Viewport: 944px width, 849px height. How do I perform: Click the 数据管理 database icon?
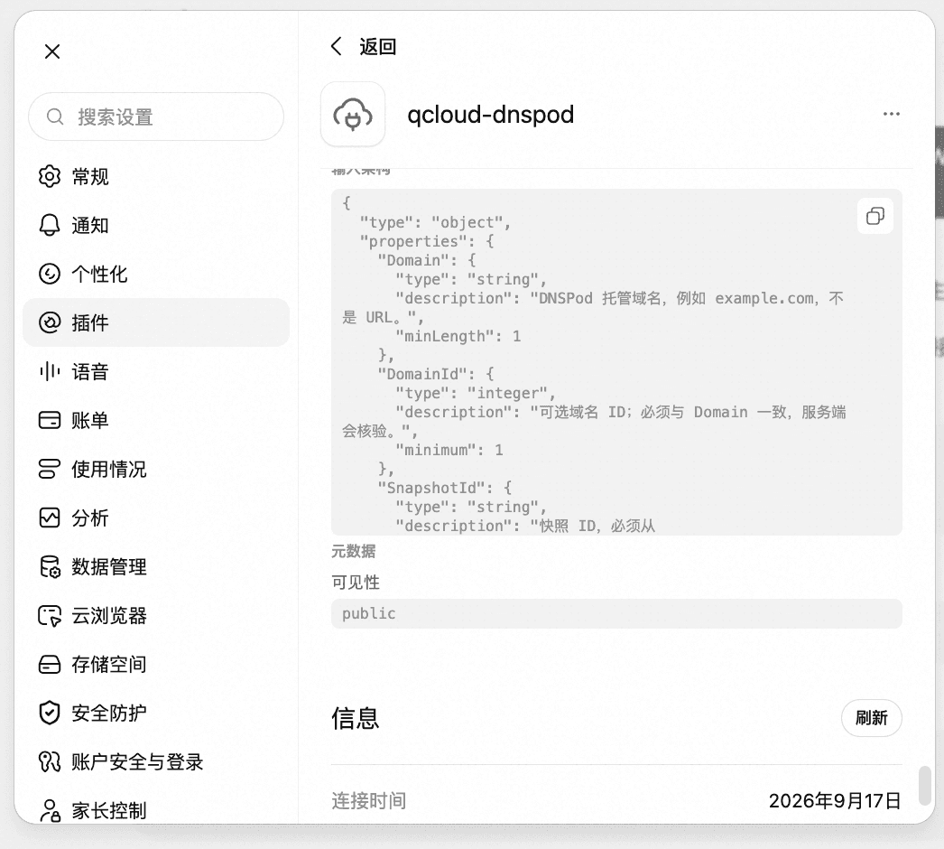click(50, 566)
